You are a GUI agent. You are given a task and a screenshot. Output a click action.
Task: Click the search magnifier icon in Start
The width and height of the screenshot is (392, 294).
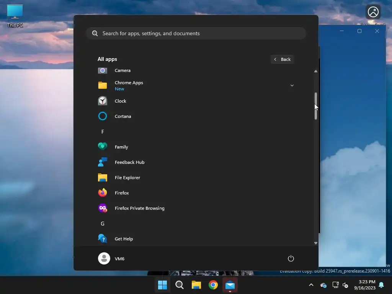click(x=95, y=34)
